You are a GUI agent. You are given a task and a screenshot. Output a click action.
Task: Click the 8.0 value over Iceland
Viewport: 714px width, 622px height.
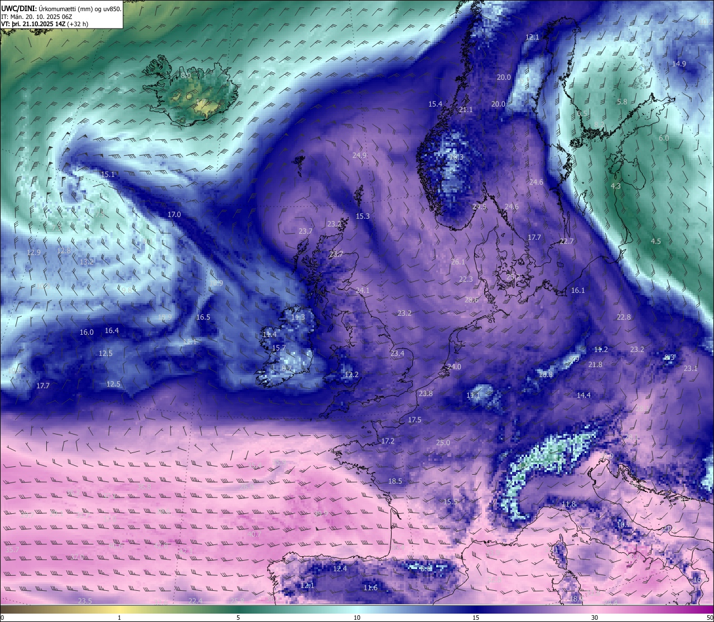185,75
